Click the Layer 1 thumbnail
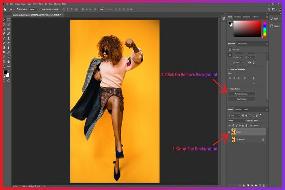This screenshot has width=285, height=190. pos(233,132)
